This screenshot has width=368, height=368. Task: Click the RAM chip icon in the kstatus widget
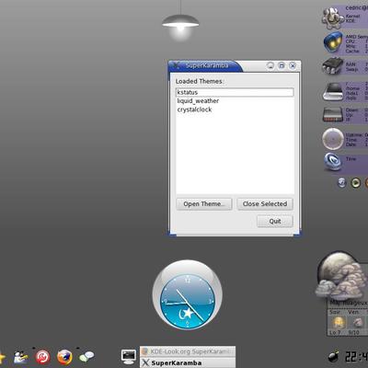(333, 65)
